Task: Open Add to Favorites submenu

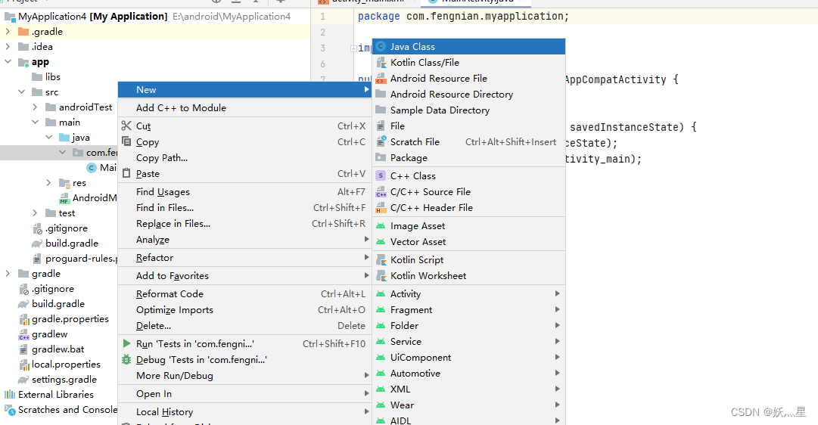Action: pos(244,276)
